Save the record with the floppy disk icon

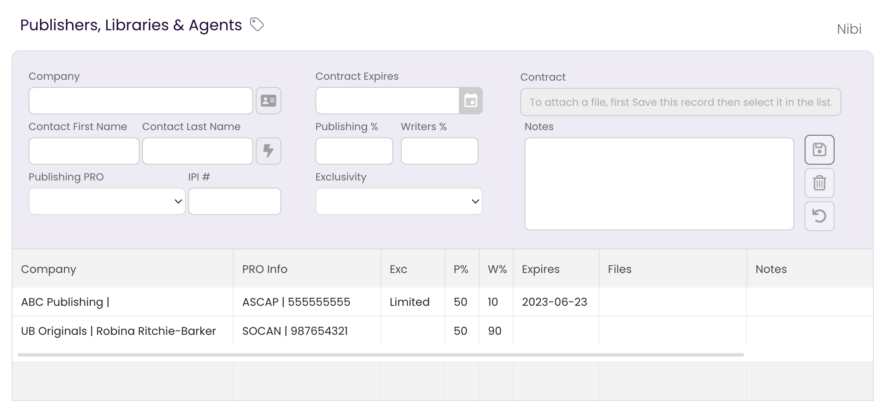click(x=819, y=150)
